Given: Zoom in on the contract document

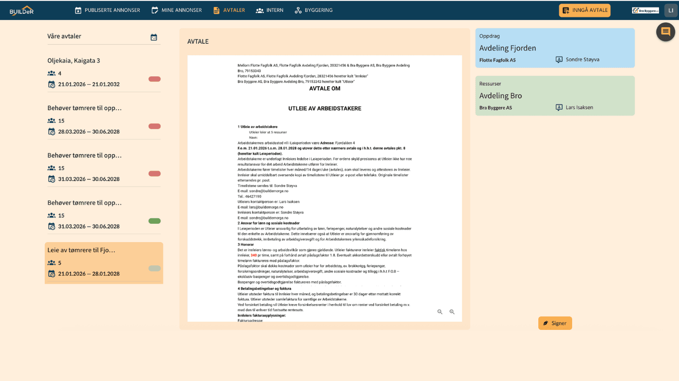Looking at the screenshot, I should 452,312.
